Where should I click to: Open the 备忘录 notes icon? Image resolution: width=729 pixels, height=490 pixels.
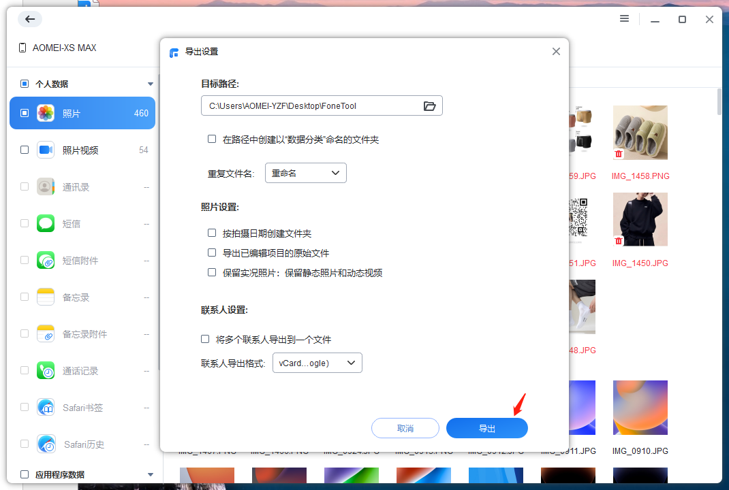tap(46, 297)
